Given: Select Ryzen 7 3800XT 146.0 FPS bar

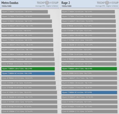Looking at the screenshot, I should [27, 45].
